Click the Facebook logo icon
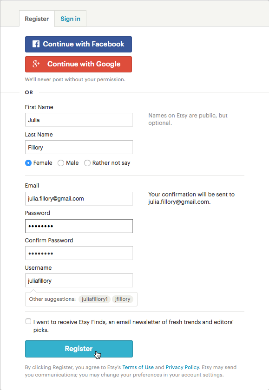 pyautogui.click(x=36, y=44)
